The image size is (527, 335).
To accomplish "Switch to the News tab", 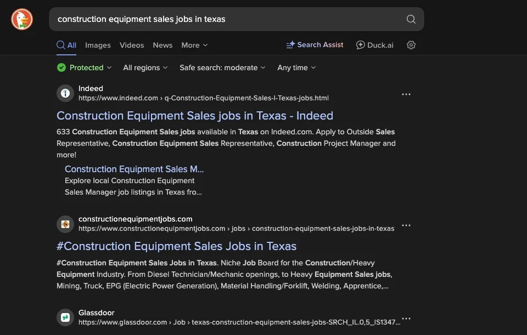I will (162, 45).
